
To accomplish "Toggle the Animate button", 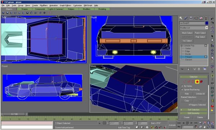I will point(172,125).
